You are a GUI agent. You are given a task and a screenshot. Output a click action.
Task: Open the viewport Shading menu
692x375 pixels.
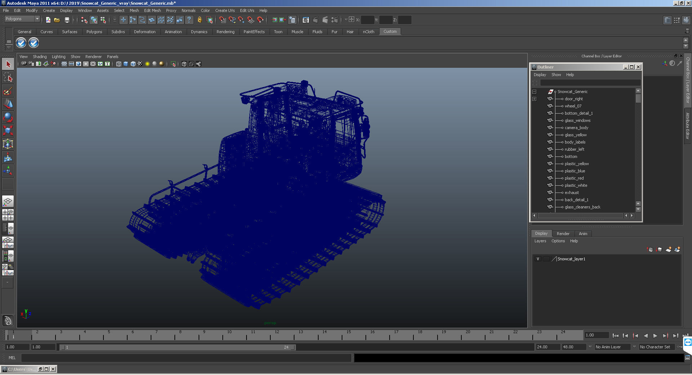(40, 57)
